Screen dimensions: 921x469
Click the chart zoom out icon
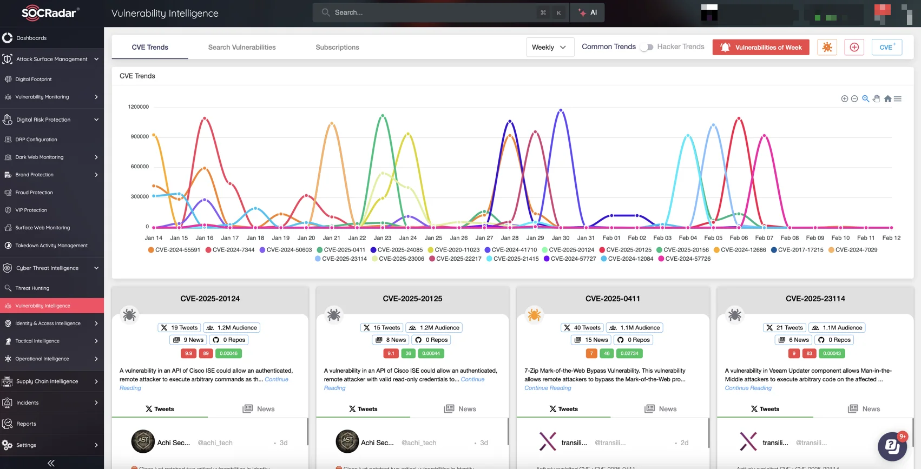click(x=854, y=99)
